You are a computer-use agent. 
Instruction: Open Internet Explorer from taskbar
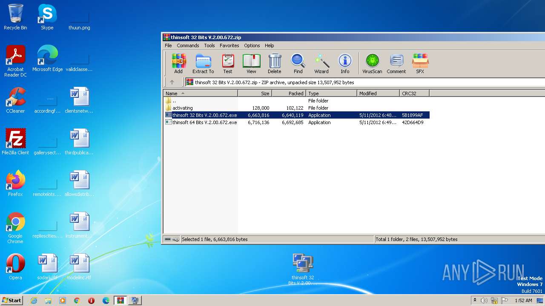click(34, 300)
